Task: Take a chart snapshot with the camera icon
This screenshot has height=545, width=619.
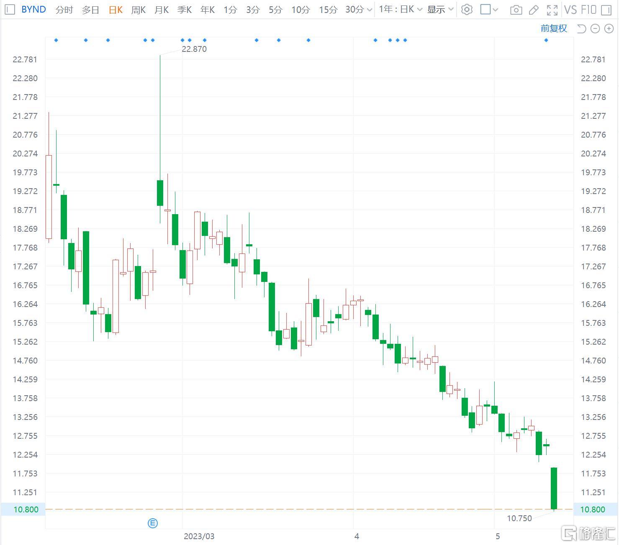Action: tap(516, 10)
